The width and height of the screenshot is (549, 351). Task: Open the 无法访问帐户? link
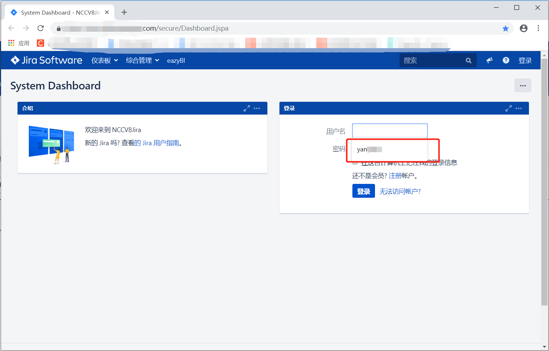(400, 191)
